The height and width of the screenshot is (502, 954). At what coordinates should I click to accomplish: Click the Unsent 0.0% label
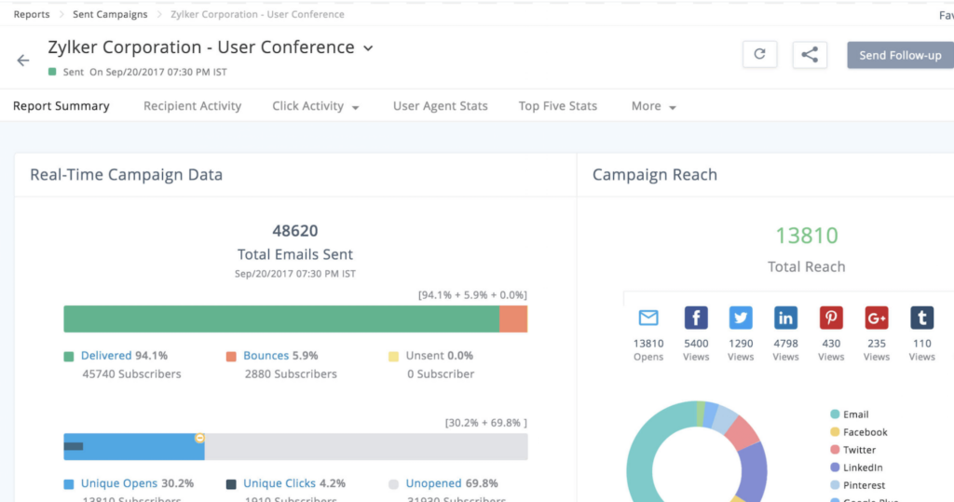click(x=440, y=356)
